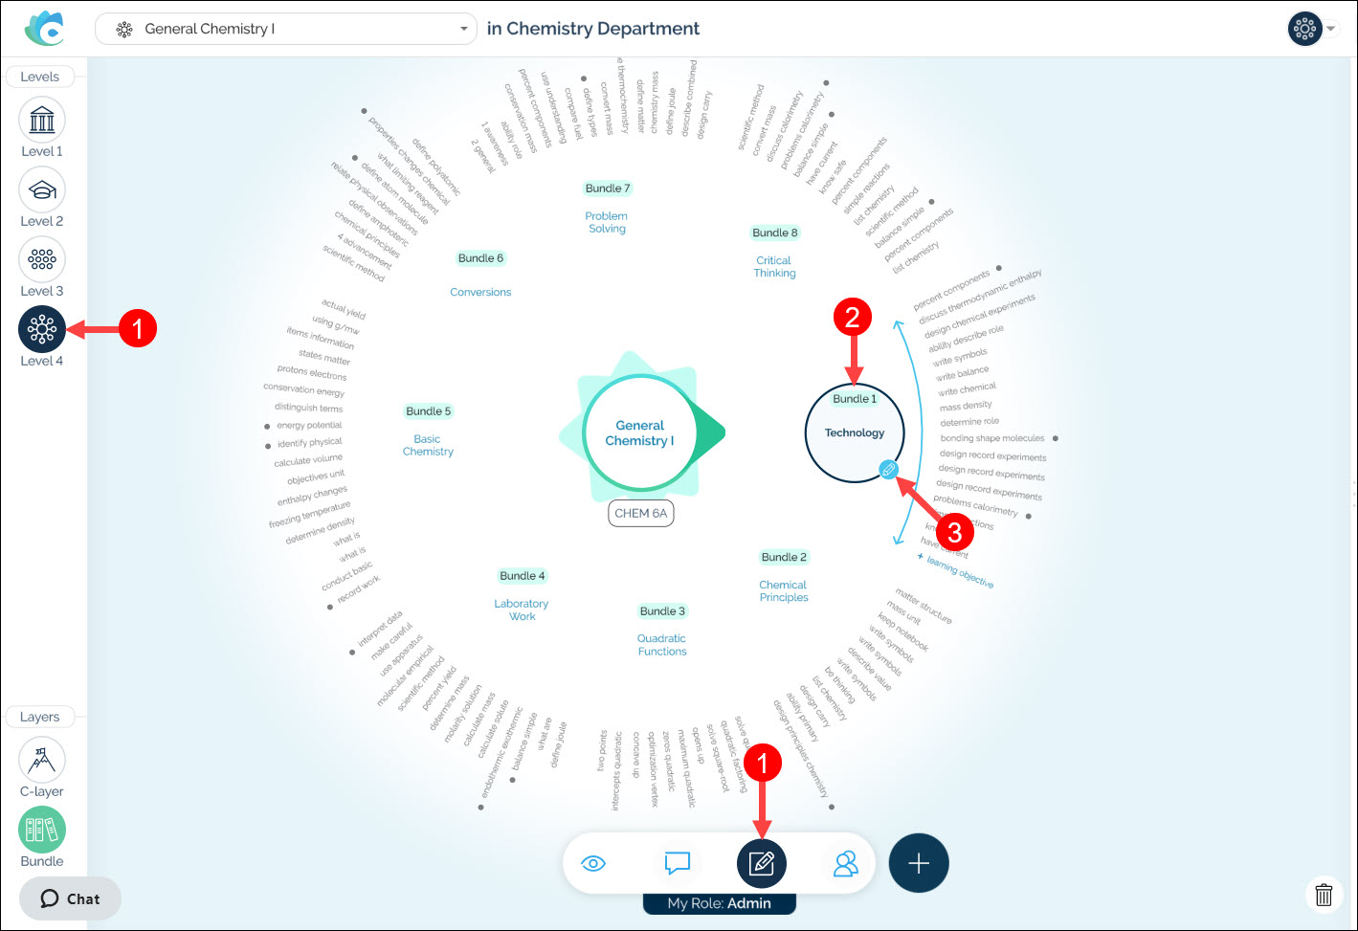Activate edit mode pencil button

pyautogui.click(x=762, y=864)
